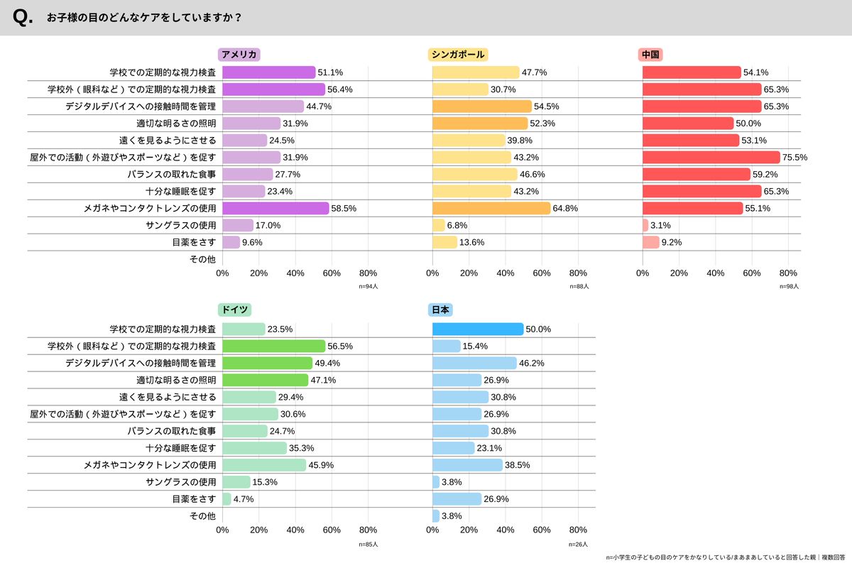Click the question title text in header
This screenshot has width=852, height=568.
[x=143, y=17]
